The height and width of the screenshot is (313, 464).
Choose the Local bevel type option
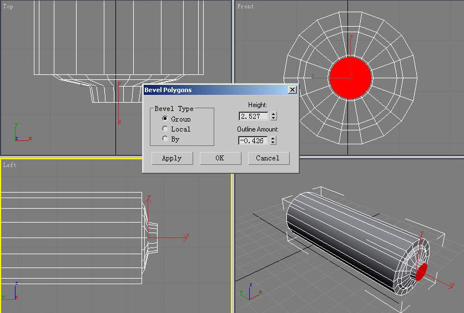[165, 129]
